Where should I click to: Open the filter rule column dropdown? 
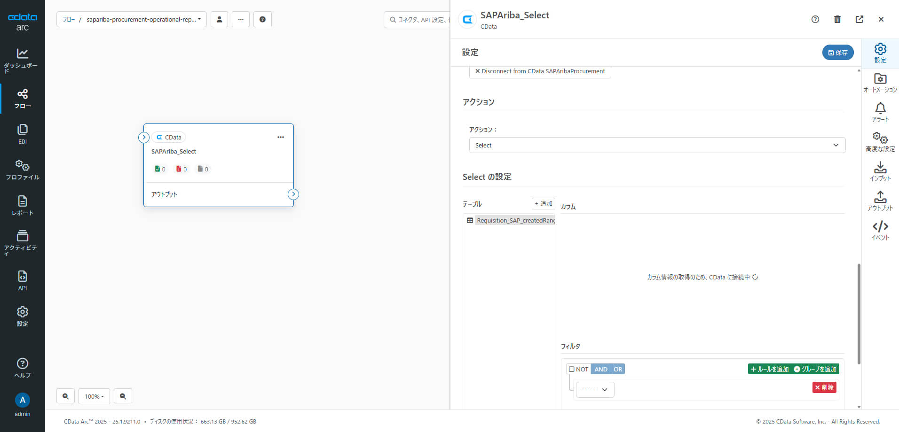click(595, 390)
